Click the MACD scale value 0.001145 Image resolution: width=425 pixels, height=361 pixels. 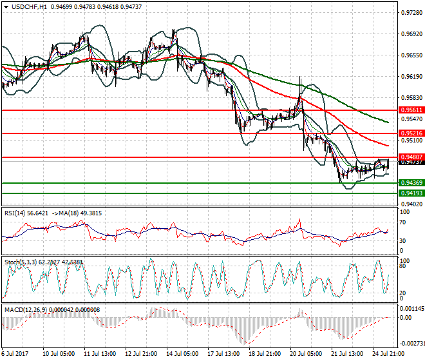pos(411,309)
